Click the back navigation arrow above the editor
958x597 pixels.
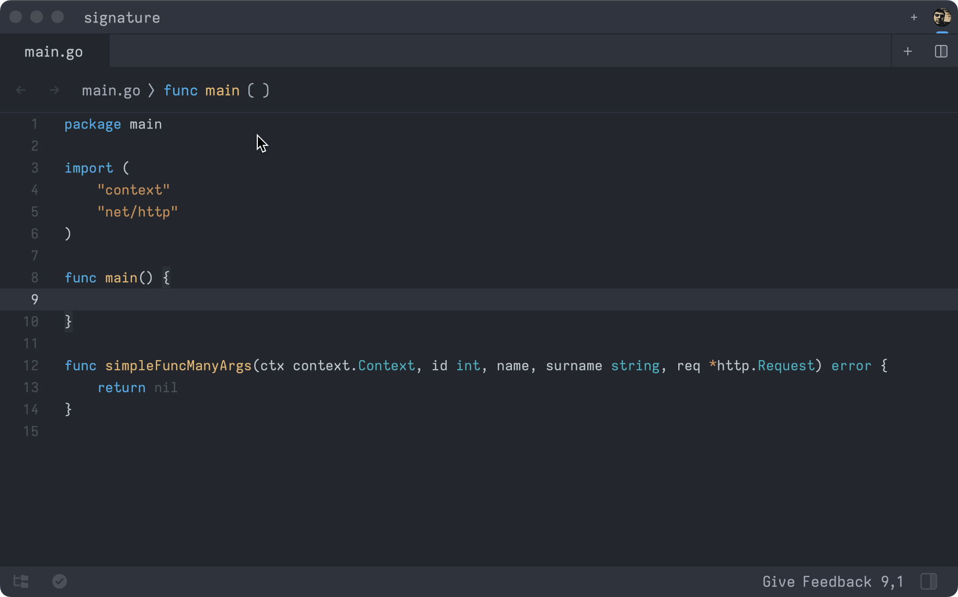click(21, 90)
